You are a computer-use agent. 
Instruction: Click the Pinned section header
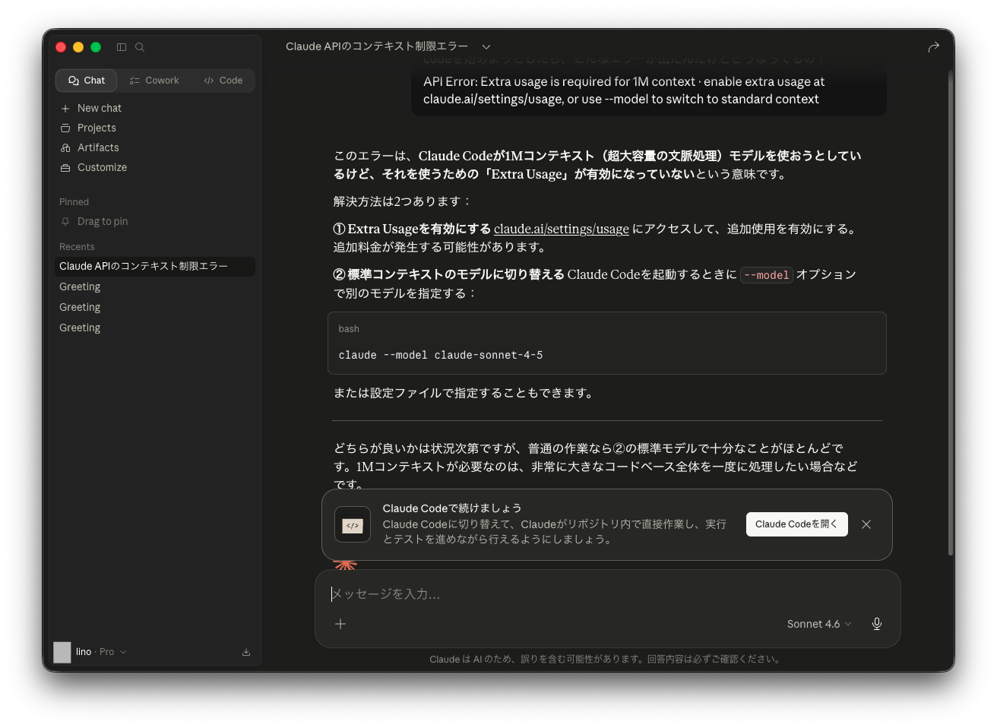tap(74, 202)
